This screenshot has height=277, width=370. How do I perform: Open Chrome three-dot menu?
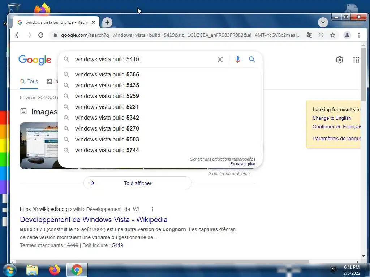coord(359,35)
